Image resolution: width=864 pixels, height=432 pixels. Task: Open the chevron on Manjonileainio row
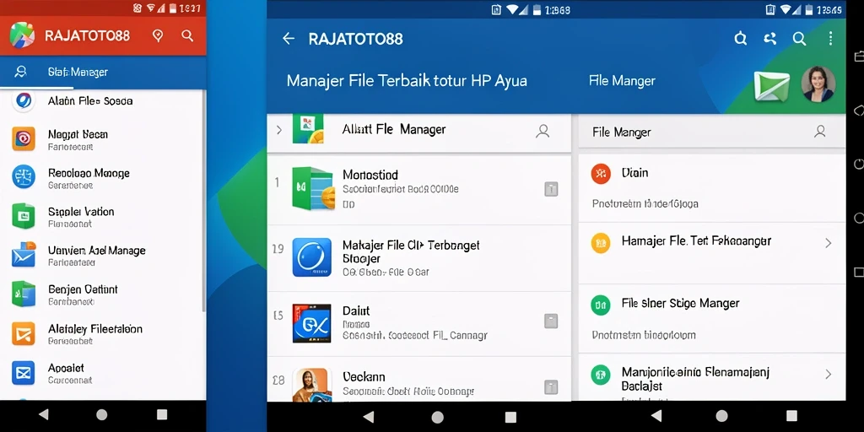pos(829,375)
